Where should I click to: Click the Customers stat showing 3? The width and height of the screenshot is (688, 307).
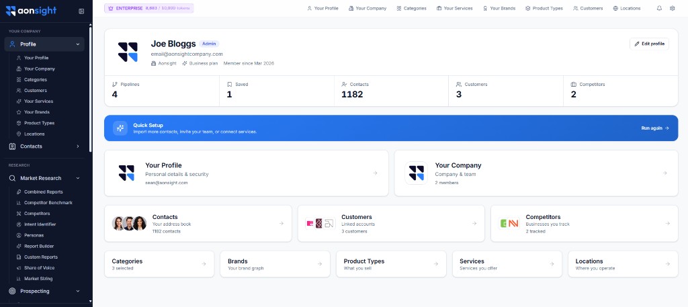coord(505,91)
